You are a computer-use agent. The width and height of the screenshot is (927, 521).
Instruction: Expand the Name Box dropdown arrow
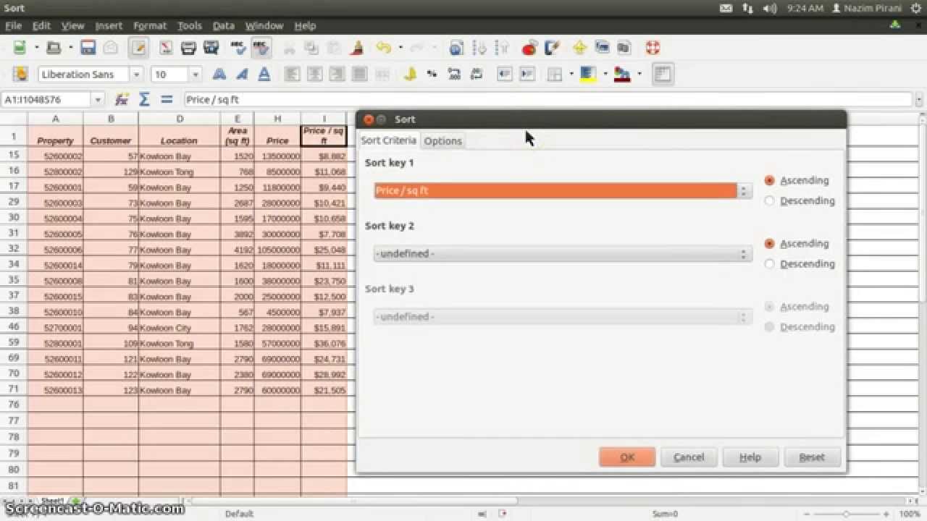tap(98, 99)
